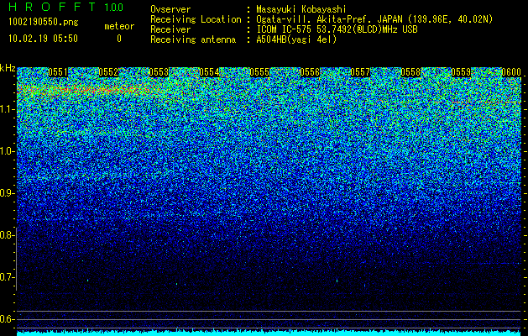Select the filename 1002190550.png
This screenshot has height=336, width=528.
click(44, 23)
